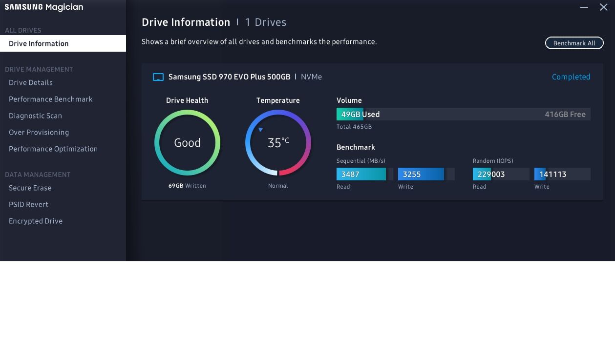Open Performance Optimization section
The height and width of the screenshot is (350, 615).
(x=53, y=149)
